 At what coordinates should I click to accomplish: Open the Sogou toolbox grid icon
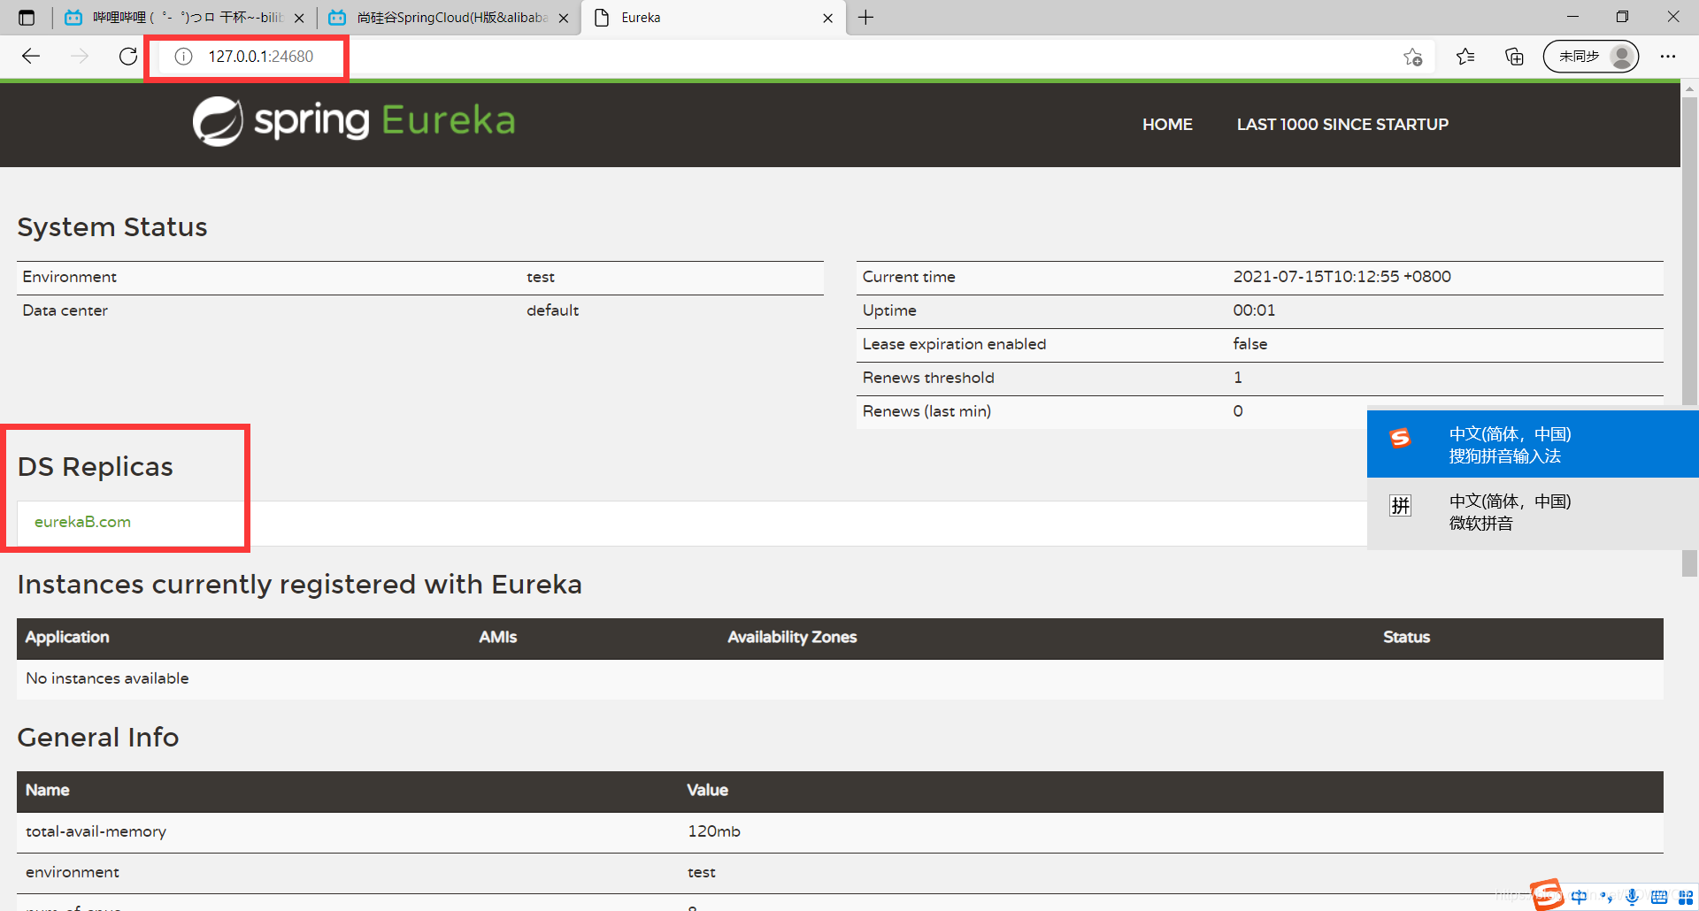(1686, 897)
